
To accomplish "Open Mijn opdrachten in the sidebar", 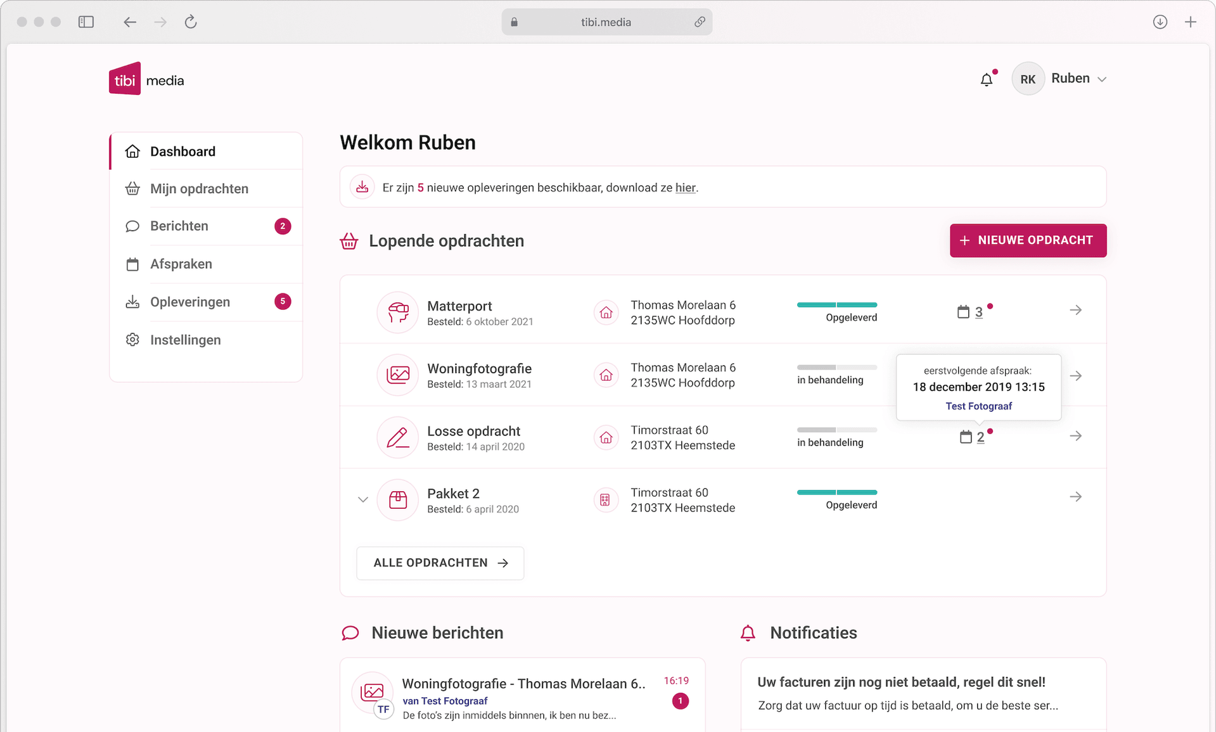I will coord(206,189).
